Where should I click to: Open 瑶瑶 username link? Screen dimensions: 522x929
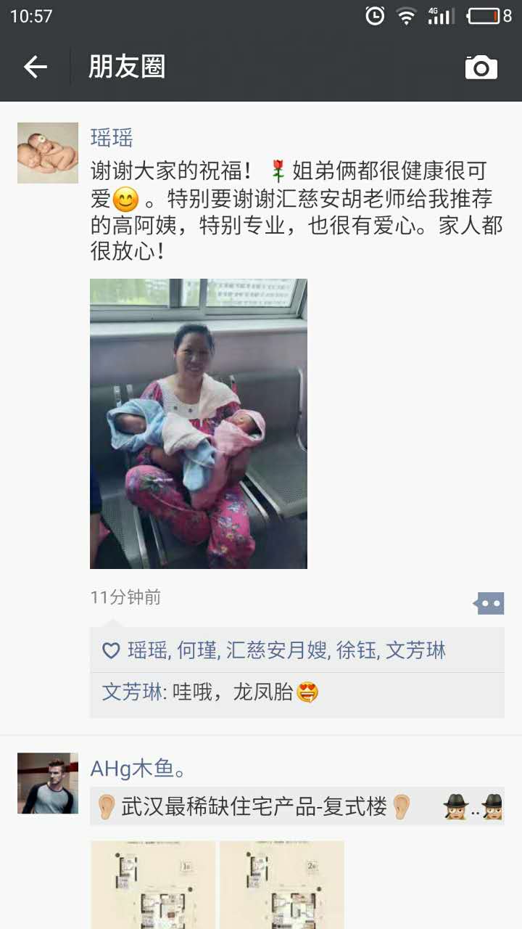(112, 137)
